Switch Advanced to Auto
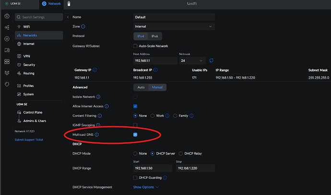This screenshot has width=331, height=195. (x=141, y=87)
